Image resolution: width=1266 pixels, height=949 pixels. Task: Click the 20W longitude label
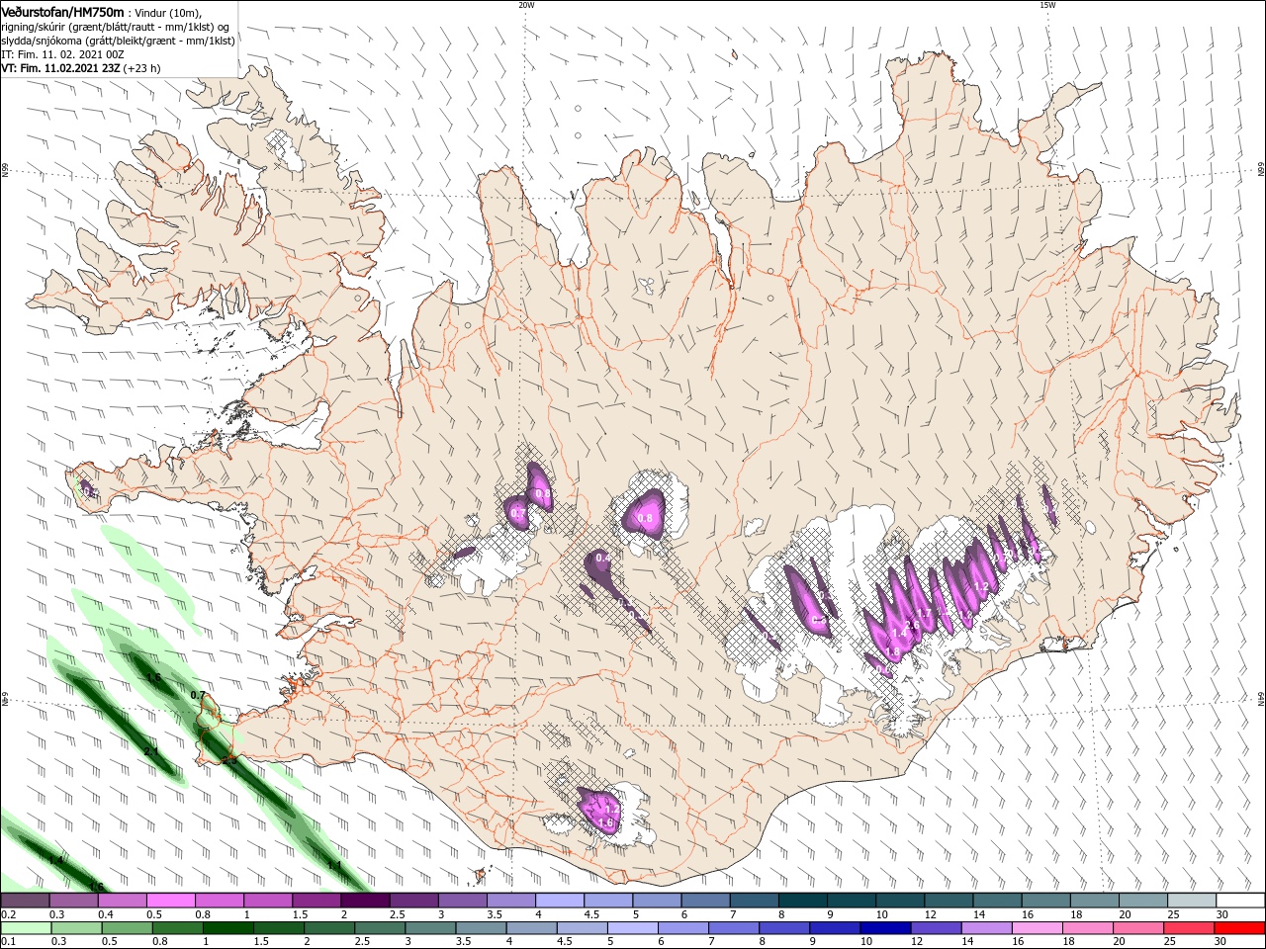click(x=526, y=5)
